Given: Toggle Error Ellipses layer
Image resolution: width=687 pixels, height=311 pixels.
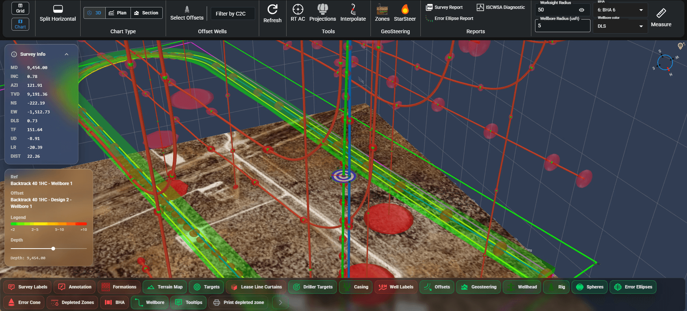Looking at the screenshot, I should tap(633, 287).
